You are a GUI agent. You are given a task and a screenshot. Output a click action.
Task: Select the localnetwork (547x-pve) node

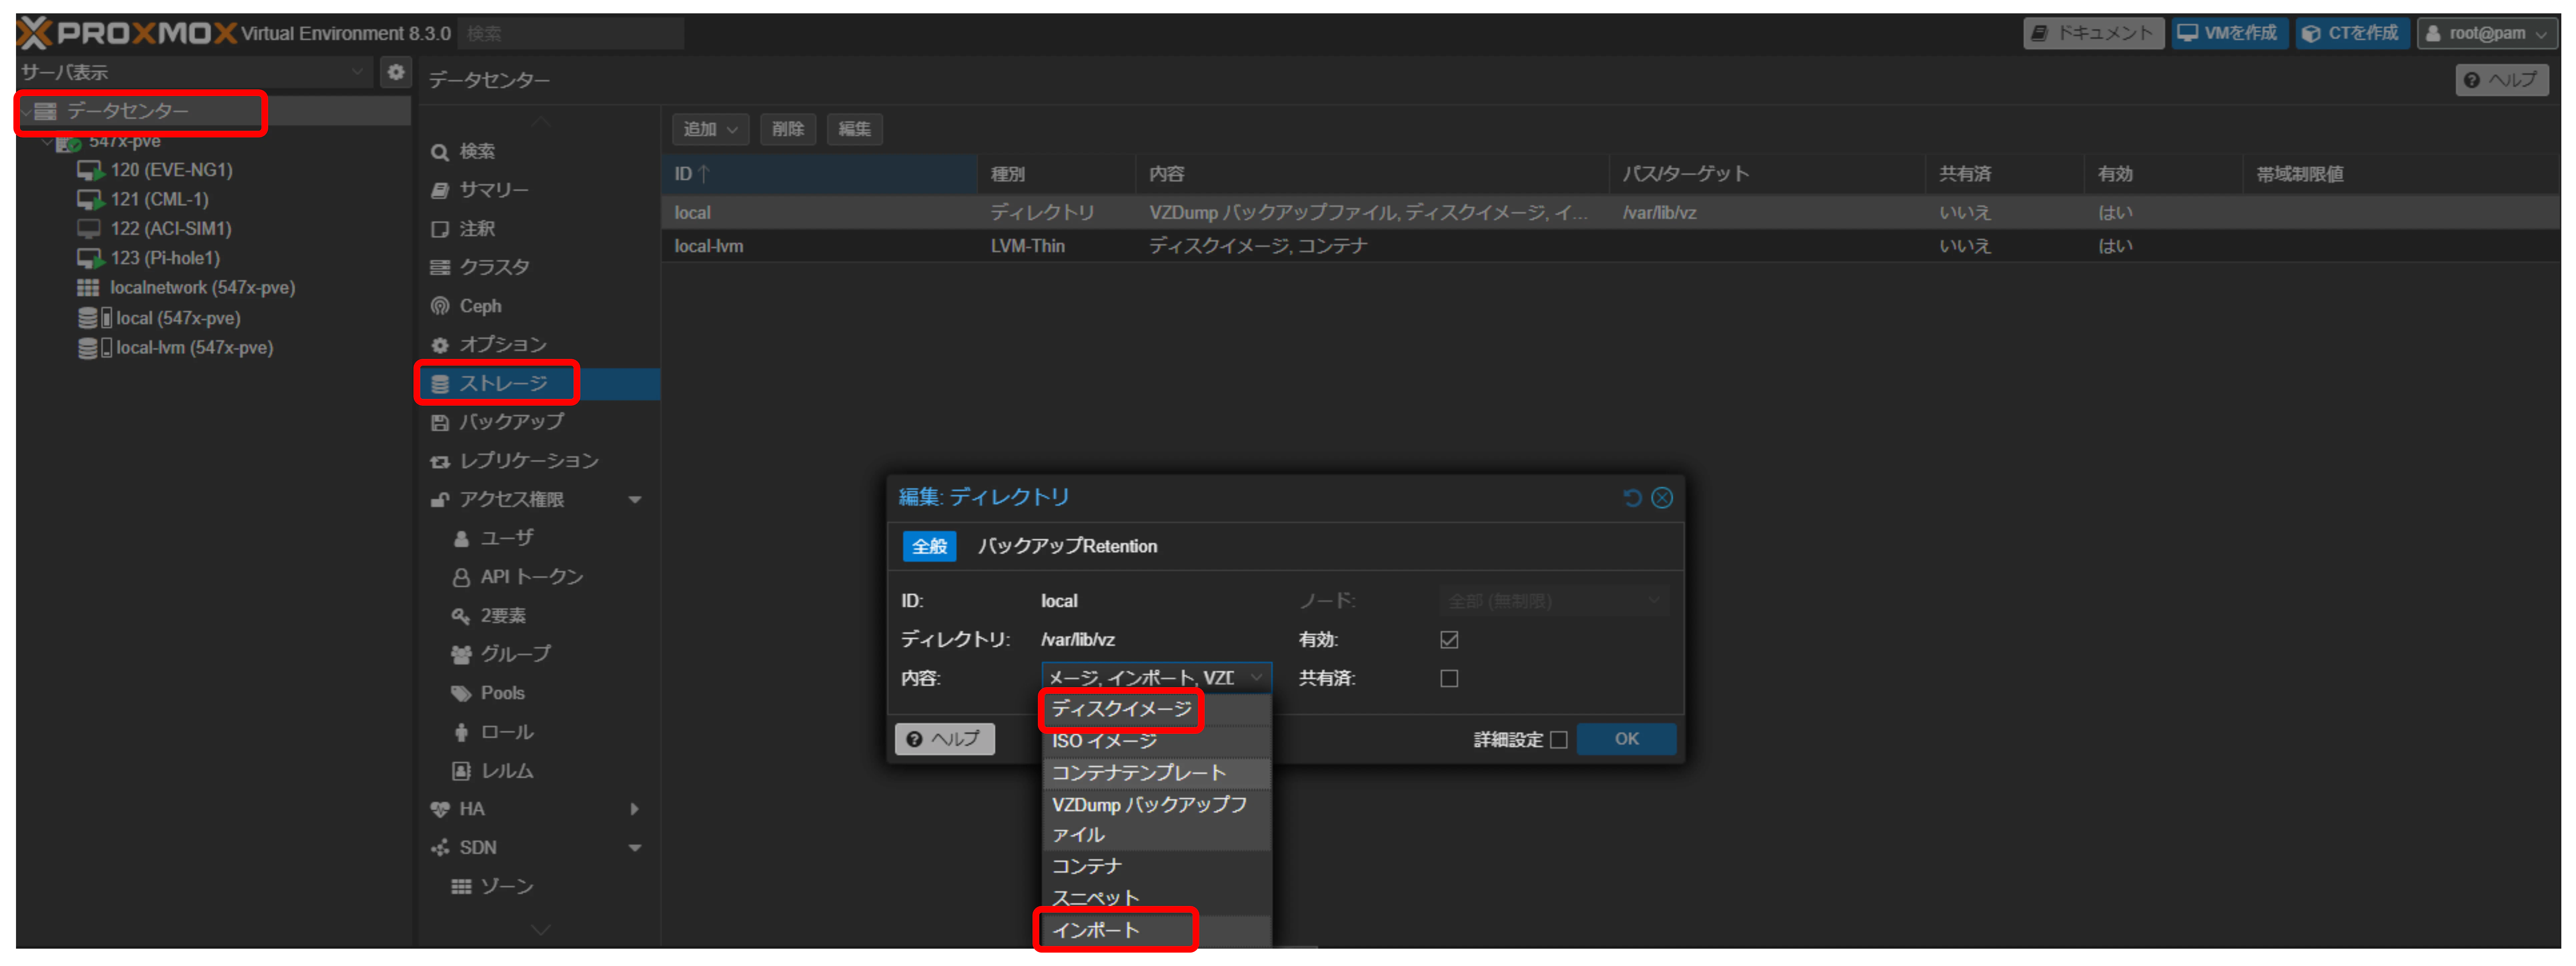tap(202, 288)
